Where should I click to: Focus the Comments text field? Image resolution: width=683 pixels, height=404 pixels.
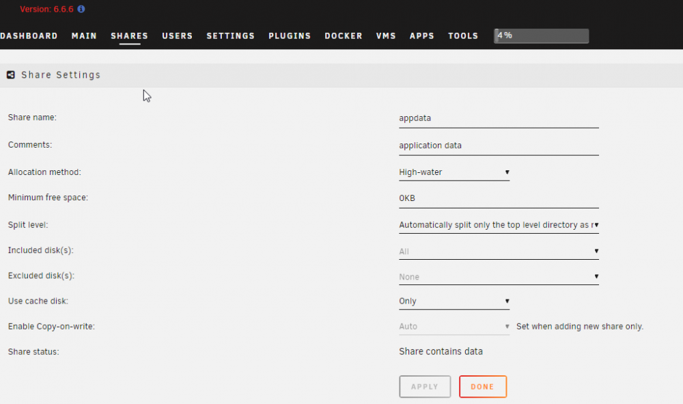click(499, 146)
